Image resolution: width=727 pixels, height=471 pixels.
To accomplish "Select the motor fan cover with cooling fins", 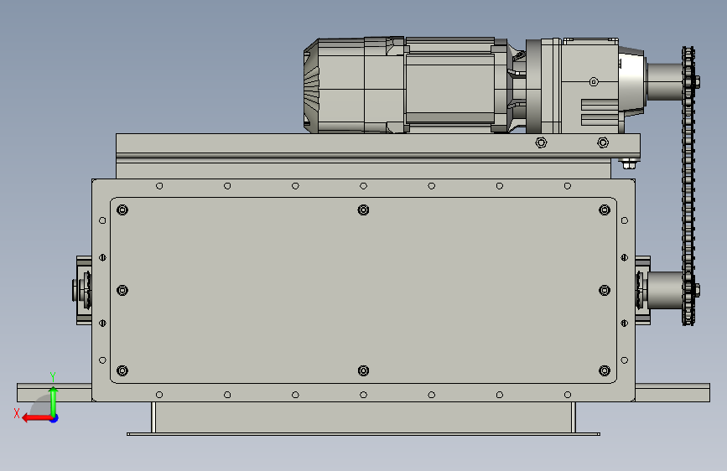I will pyautogui.click(x=312, y=85).
